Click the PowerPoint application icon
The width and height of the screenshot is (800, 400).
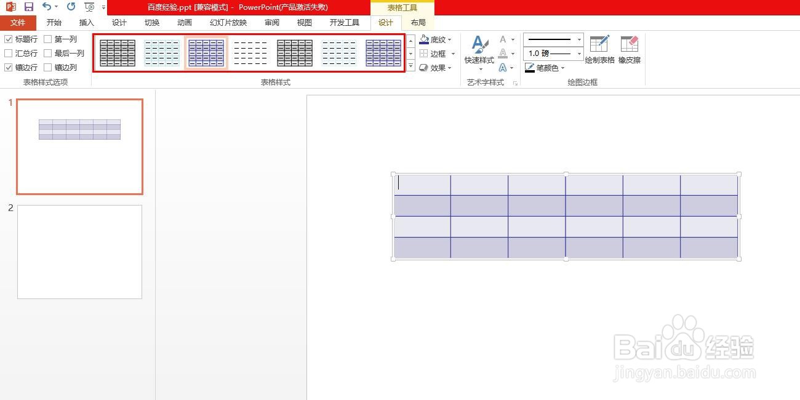coord(10,7)
